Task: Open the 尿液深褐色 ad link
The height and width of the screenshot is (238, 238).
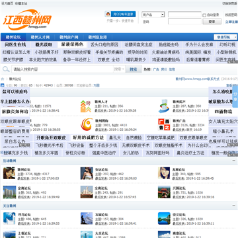Action: point(72,44)
